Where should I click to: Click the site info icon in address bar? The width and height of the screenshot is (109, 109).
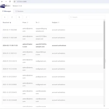click(14, 2)
